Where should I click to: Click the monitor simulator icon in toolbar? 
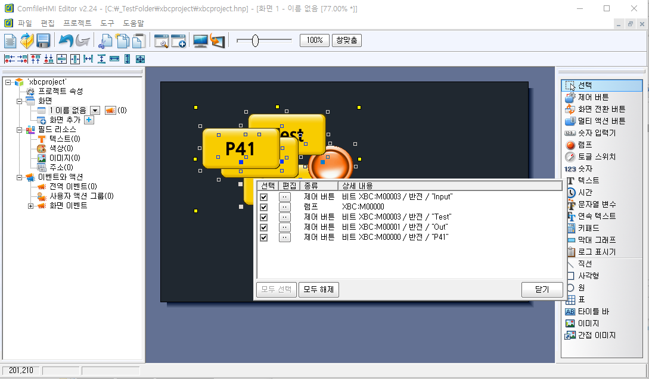tap(201, 41)
